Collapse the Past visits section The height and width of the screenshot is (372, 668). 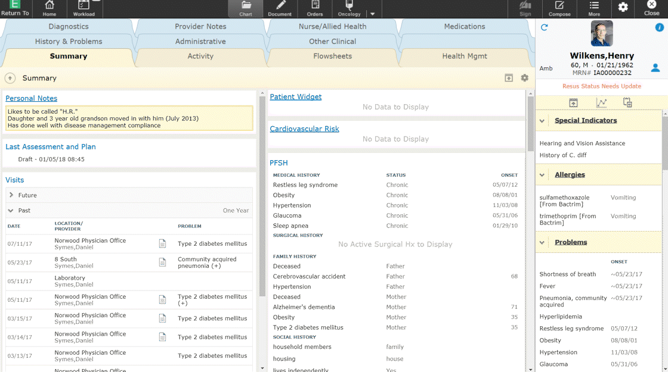[x=11, y=210]
